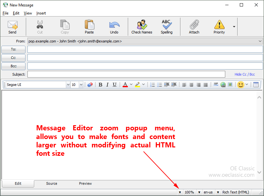Image resolution: width=264 pixels, height=196 pixels.
Task: Open the File menu
Action: [x=5, y=13]
